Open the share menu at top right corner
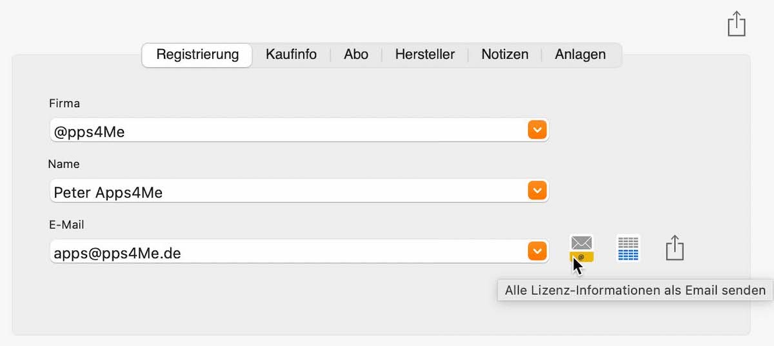Image resolution: width=774 pixels, height=346 pixels. pos(737,24)
